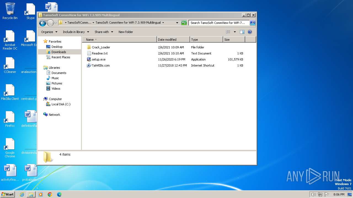Screen dimensions: 353x198
Task: Select the Readme.txt file
Action: 100,53
